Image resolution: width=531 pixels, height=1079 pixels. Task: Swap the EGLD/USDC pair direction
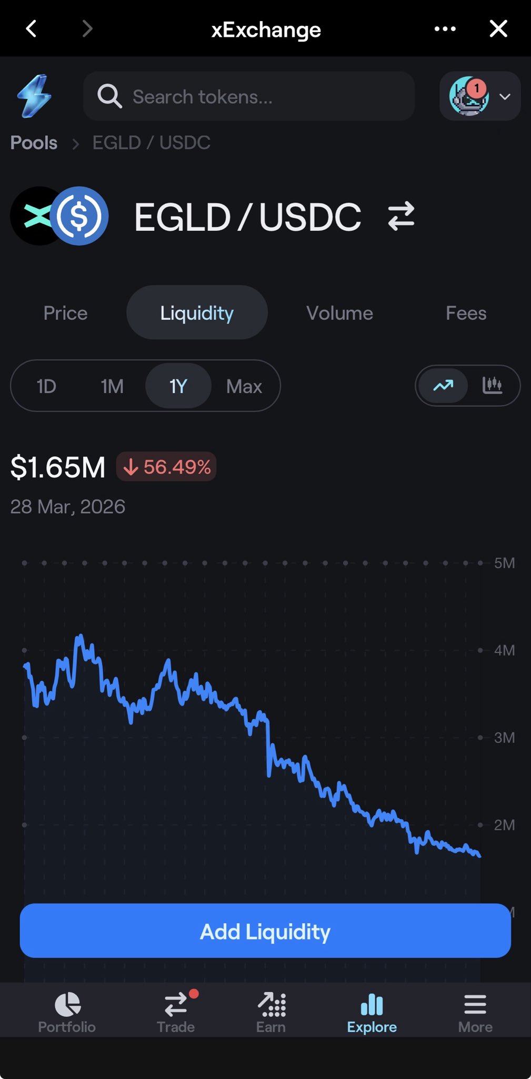pos(401,217)
